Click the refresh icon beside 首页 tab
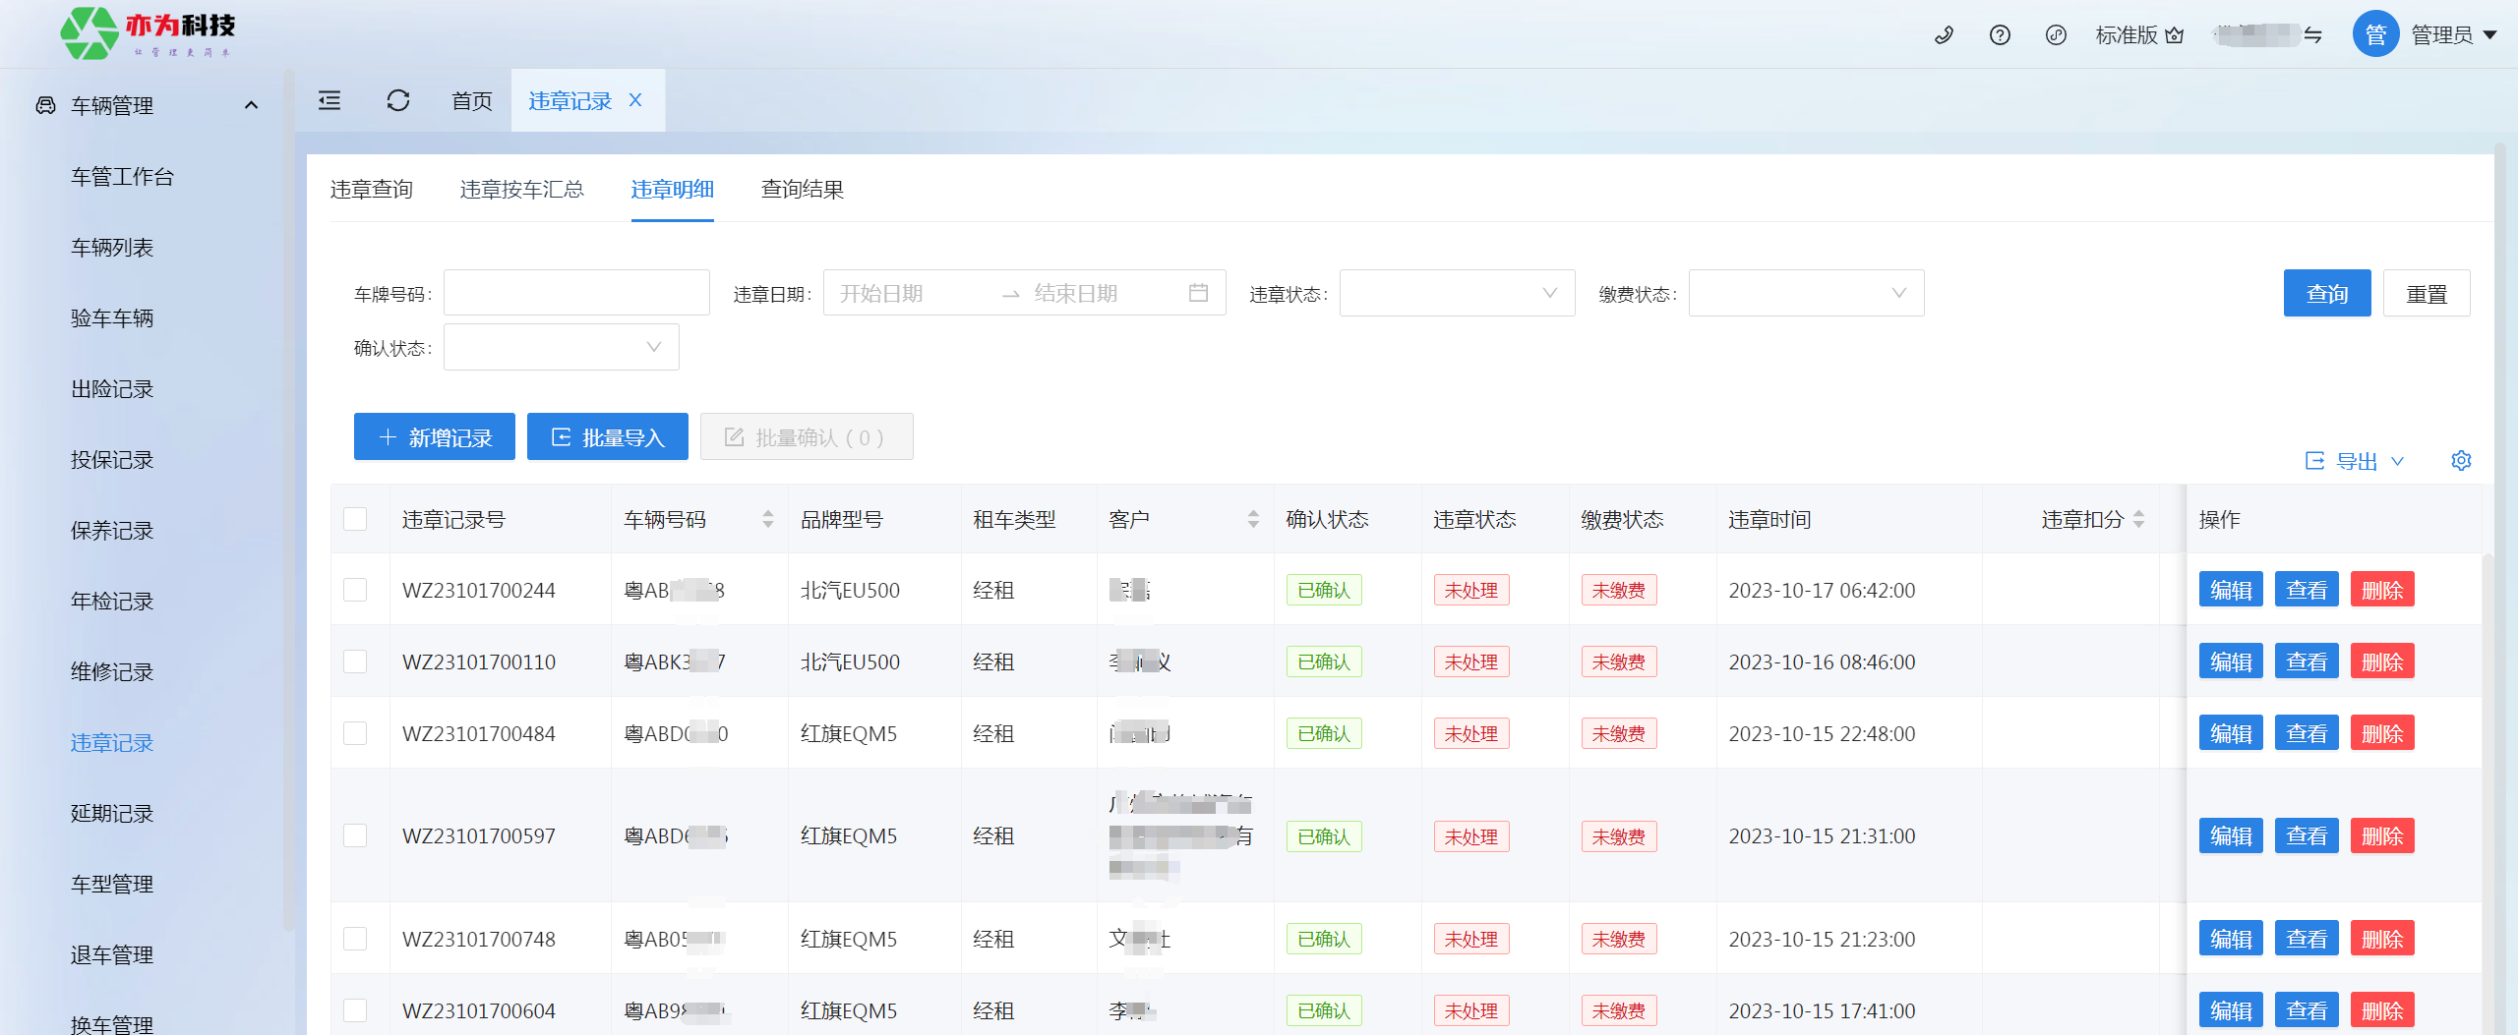This screenshot has width=2518, height=1035. coord(398,100)
